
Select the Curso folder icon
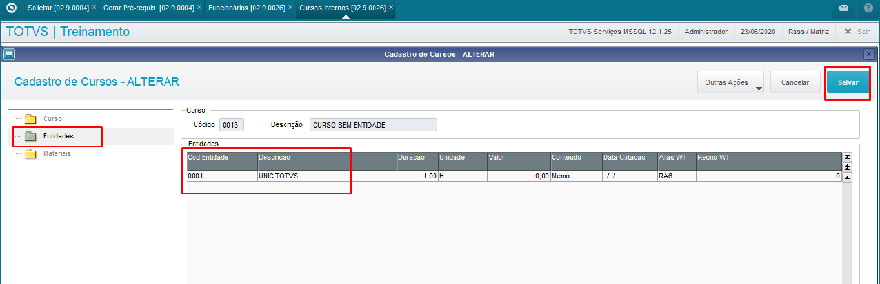(x=30, y=118)
